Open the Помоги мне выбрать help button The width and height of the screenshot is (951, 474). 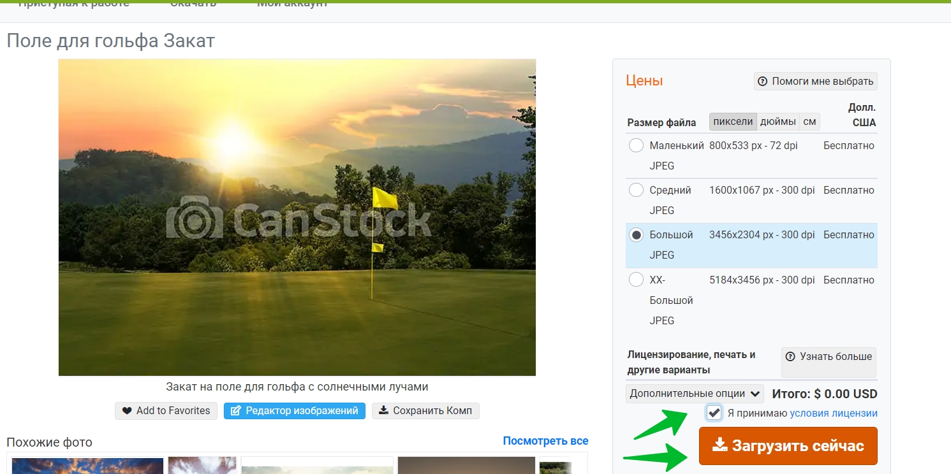816,82
